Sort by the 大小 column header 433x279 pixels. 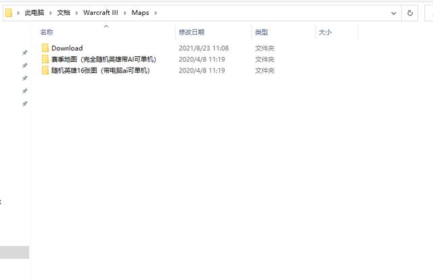pyautogui.click(x=325, y=33)
